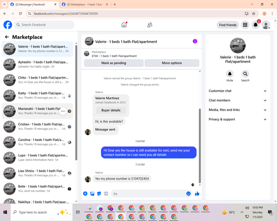
Task: Click the '$700 - 1 beds 1 bath' listing text
Action: click(x=114, y=56)
